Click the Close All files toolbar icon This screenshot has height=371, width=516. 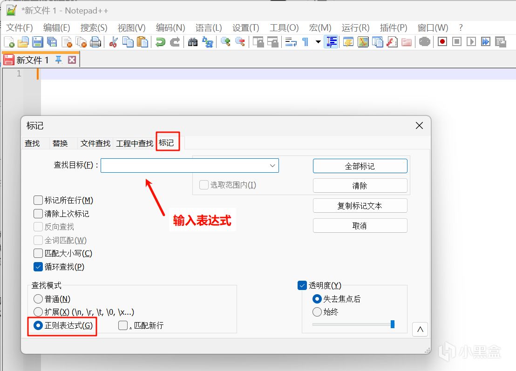coord(81,42)
